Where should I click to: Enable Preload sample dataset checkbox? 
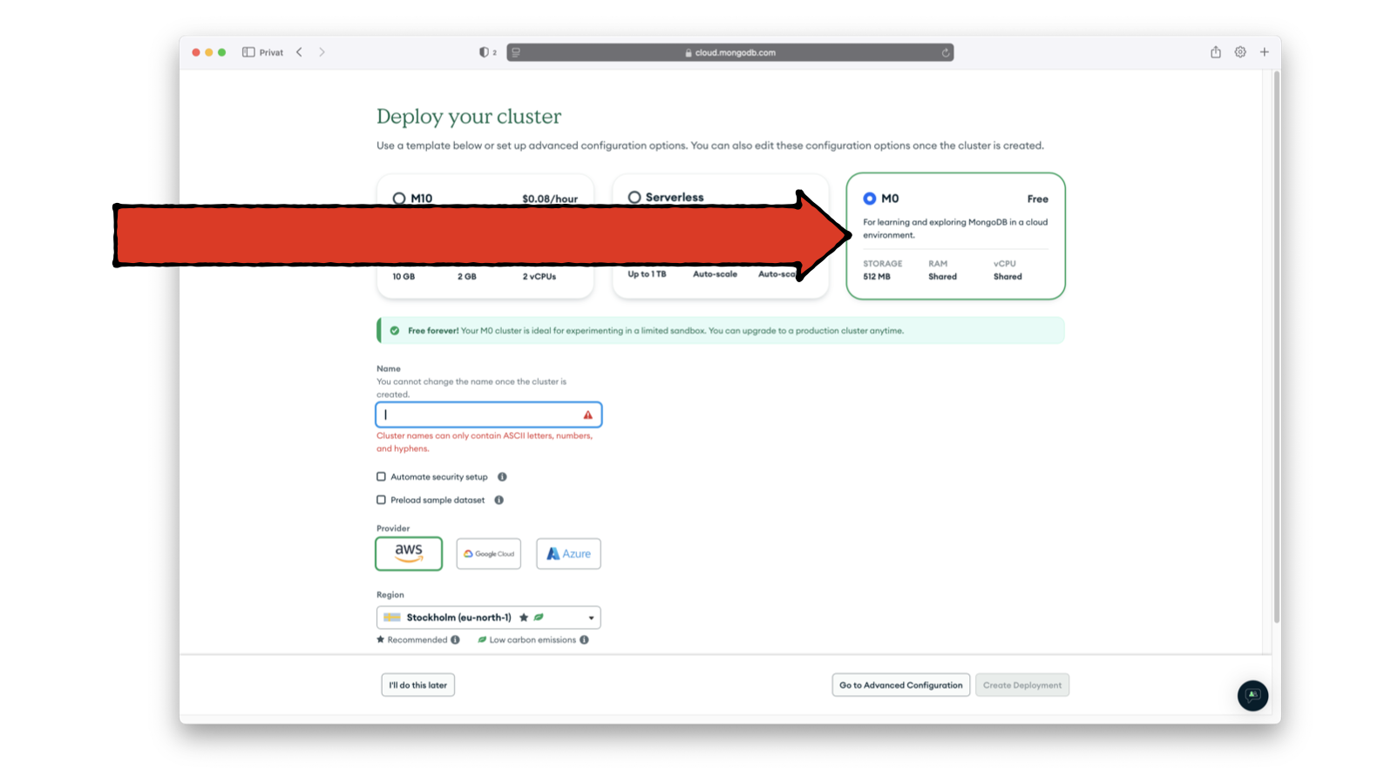pos(381,500)
